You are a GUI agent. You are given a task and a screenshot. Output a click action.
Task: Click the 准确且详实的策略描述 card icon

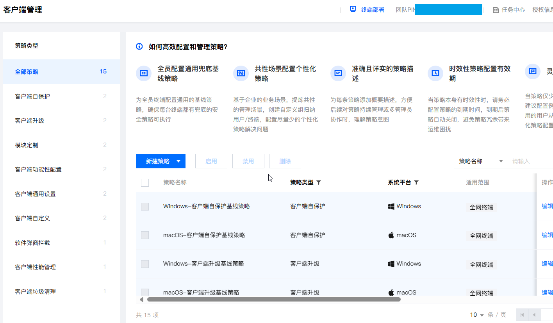[338, 73]
